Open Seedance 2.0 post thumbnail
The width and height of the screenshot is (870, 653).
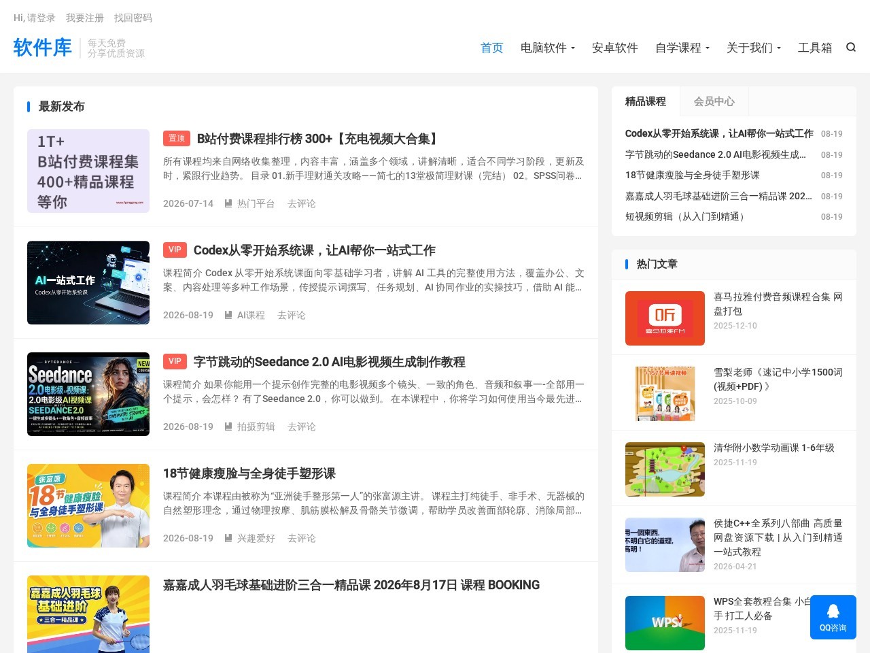point(88,394)
